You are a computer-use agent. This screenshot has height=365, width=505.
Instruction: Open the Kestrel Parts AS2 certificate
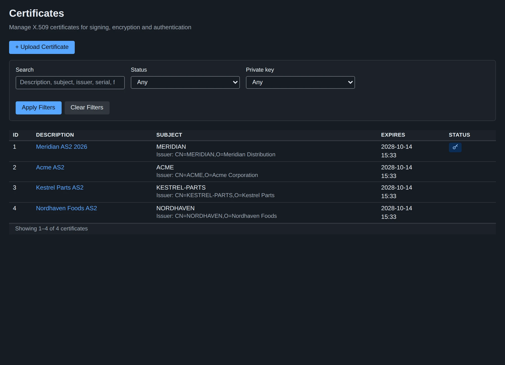(x=60, y=188)
